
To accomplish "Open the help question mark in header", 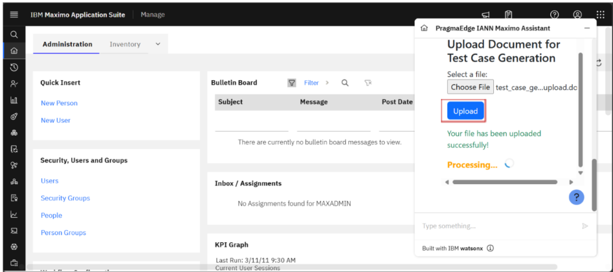I will coord(554,14).
